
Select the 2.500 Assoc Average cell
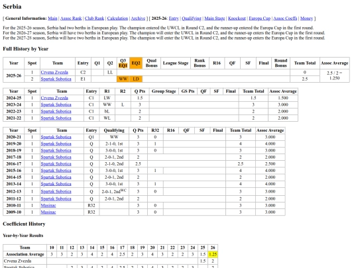[x=270, y=163]
